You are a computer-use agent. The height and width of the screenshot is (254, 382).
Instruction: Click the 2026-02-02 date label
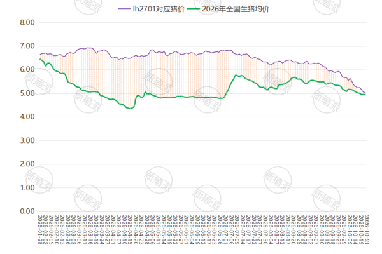(x=46, y=230)
